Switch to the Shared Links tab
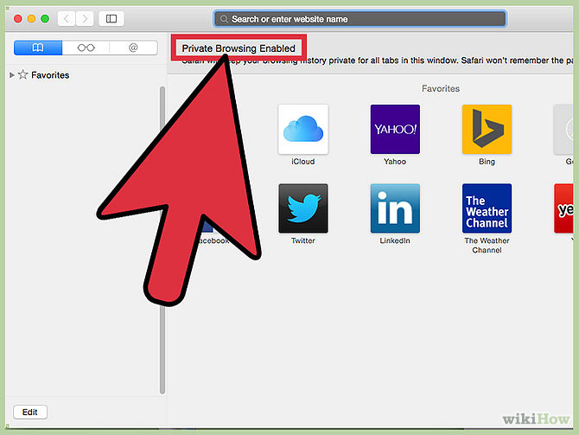 click(x=133, y=48)
